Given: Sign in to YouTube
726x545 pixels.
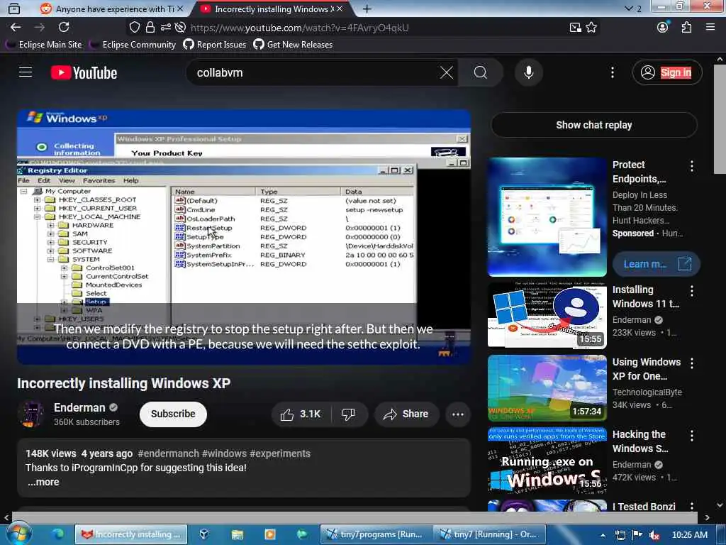Looking at the screenshot, I should pyautogui.click(x=667, y=72).
